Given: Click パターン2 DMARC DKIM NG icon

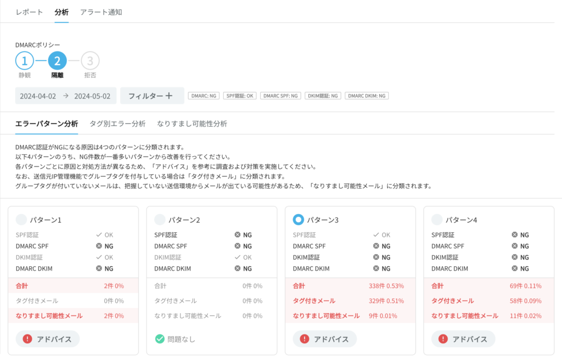Looking at the screenshot, I should 238,268.
